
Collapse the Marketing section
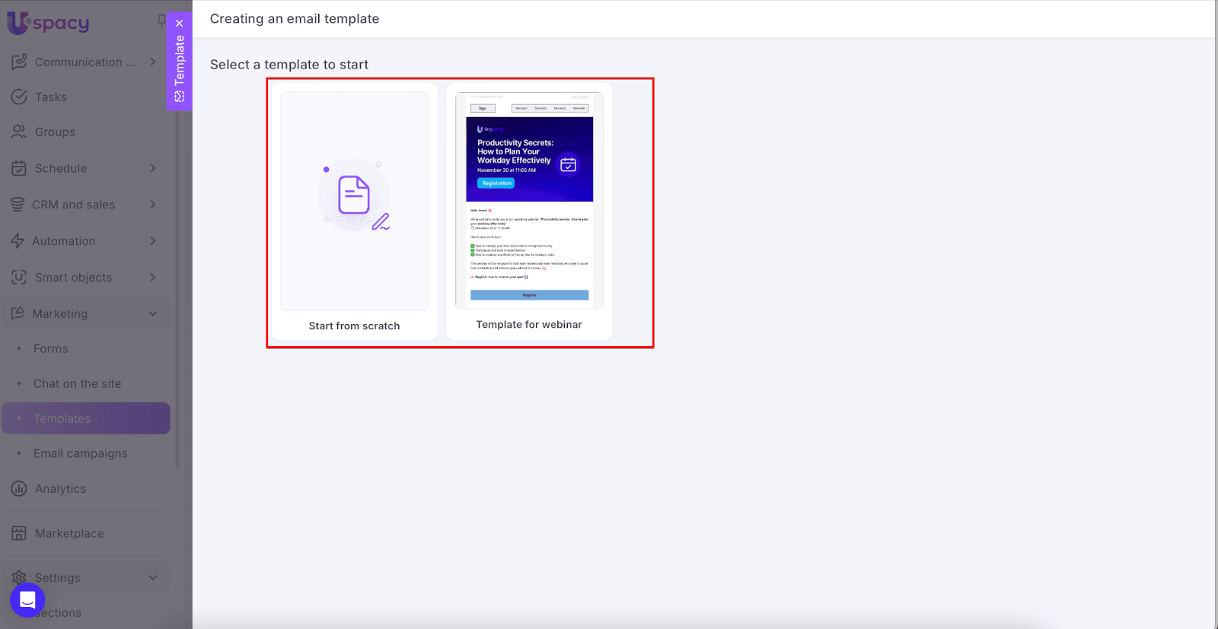[x=153, y=314]
